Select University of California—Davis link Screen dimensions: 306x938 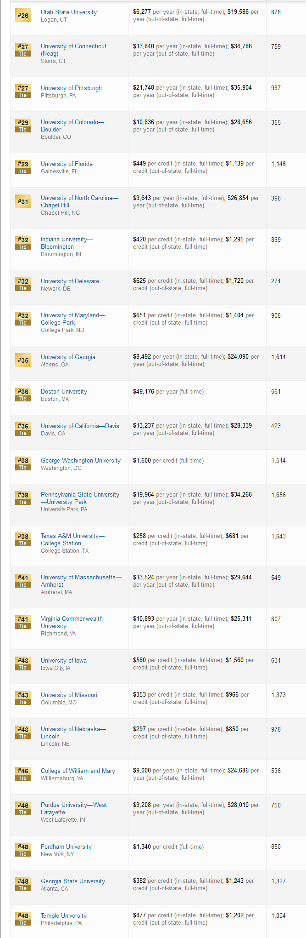coord(80,426)
